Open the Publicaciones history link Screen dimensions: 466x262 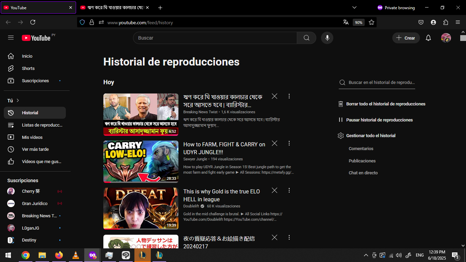[362, 161]
